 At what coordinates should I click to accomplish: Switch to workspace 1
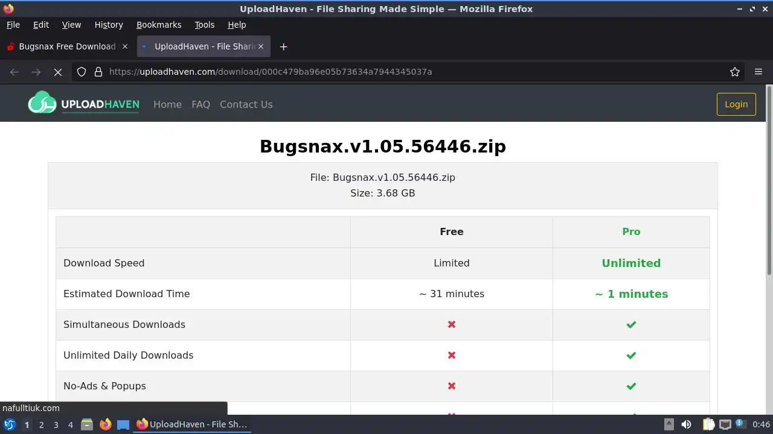pyautogui.click(x=27, y=424)
